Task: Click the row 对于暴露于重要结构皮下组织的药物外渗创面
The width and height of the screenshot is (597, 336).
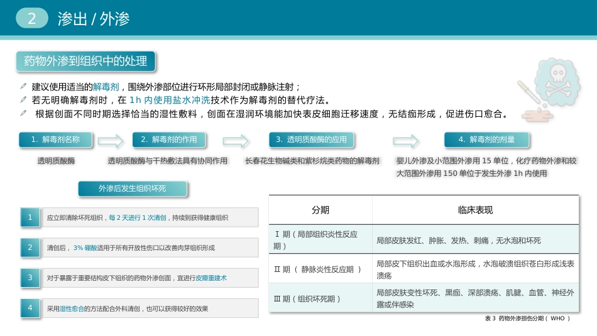Action: 150,278
